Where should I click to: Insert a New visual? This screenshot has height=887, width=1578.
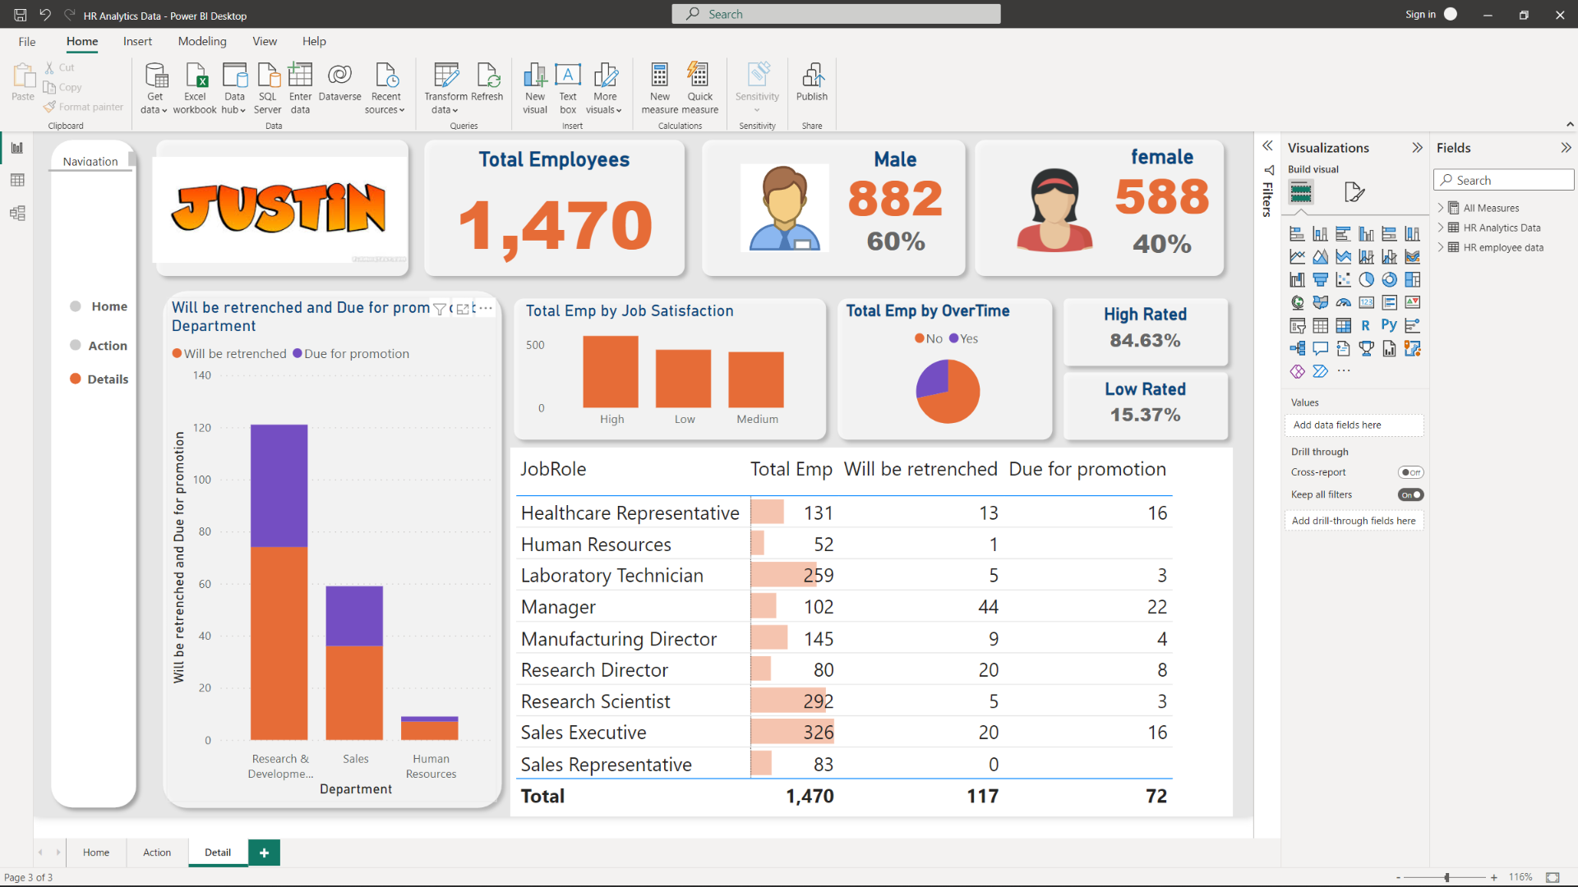point(535,89)
